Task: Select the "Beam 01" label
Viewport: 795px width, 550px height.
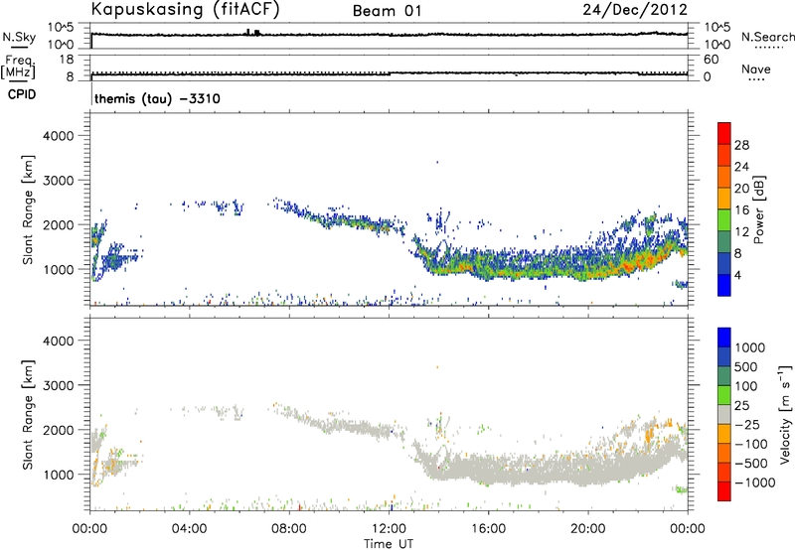Action: (x=387, y=11)
